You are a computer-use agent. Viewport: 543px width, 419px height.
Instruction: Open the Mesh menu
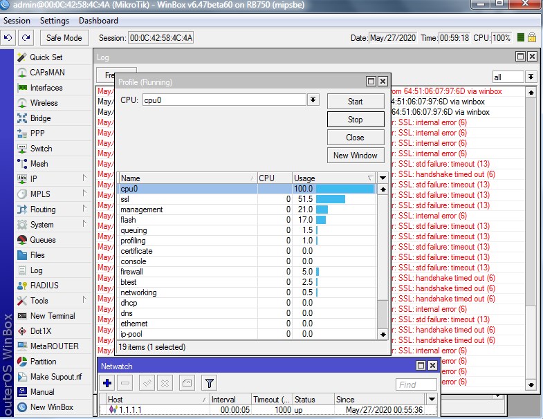coord(39,164)
